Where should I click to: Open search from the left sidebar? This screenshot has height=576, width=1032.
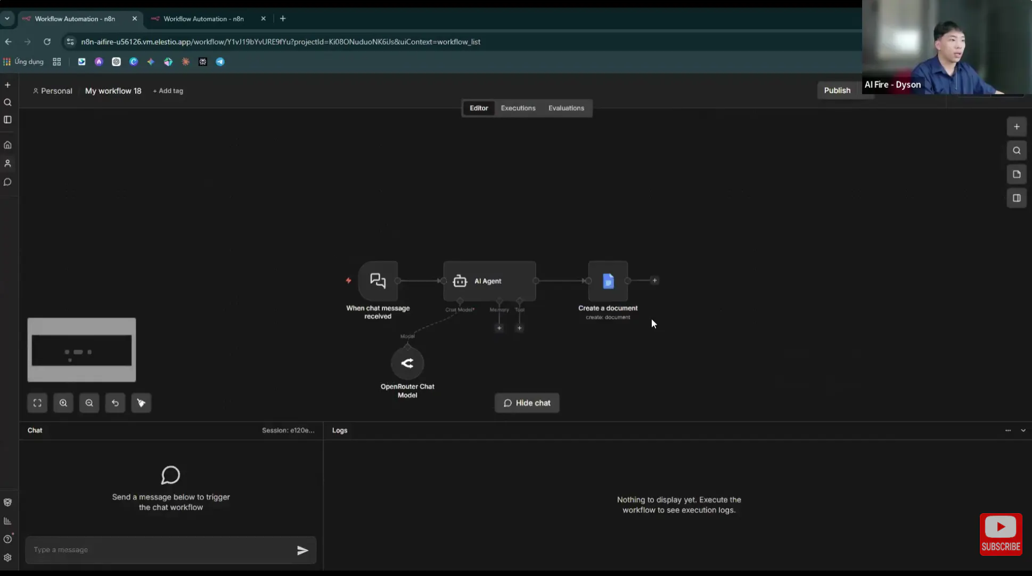[x=7, y=102]
